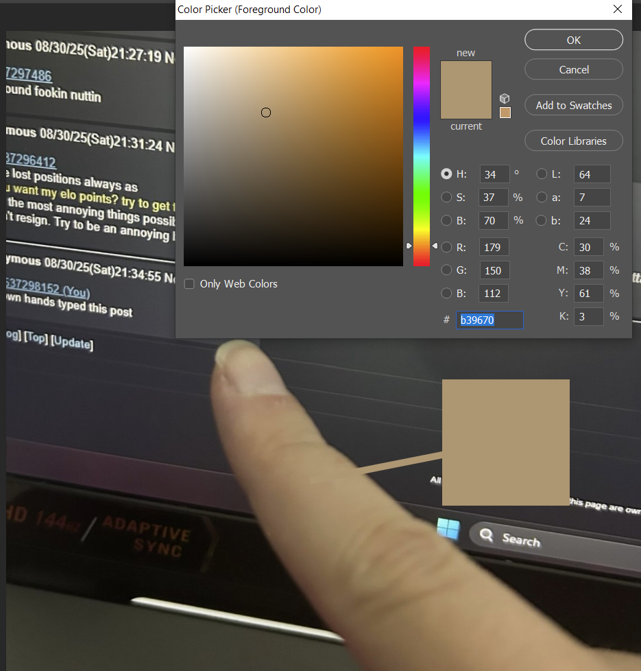Click the web-safe color swatch below the cube

(505, 113)
